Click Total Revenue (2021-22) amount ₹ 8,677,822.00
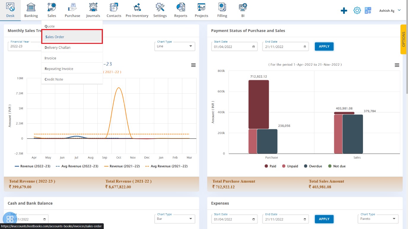Screen dimensions: 408x229 pos(118,187)
